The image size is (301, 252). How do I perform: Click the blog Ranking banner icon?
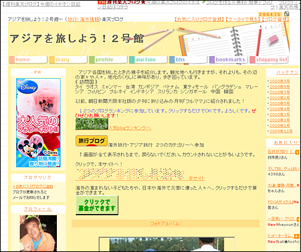[92, 124]
